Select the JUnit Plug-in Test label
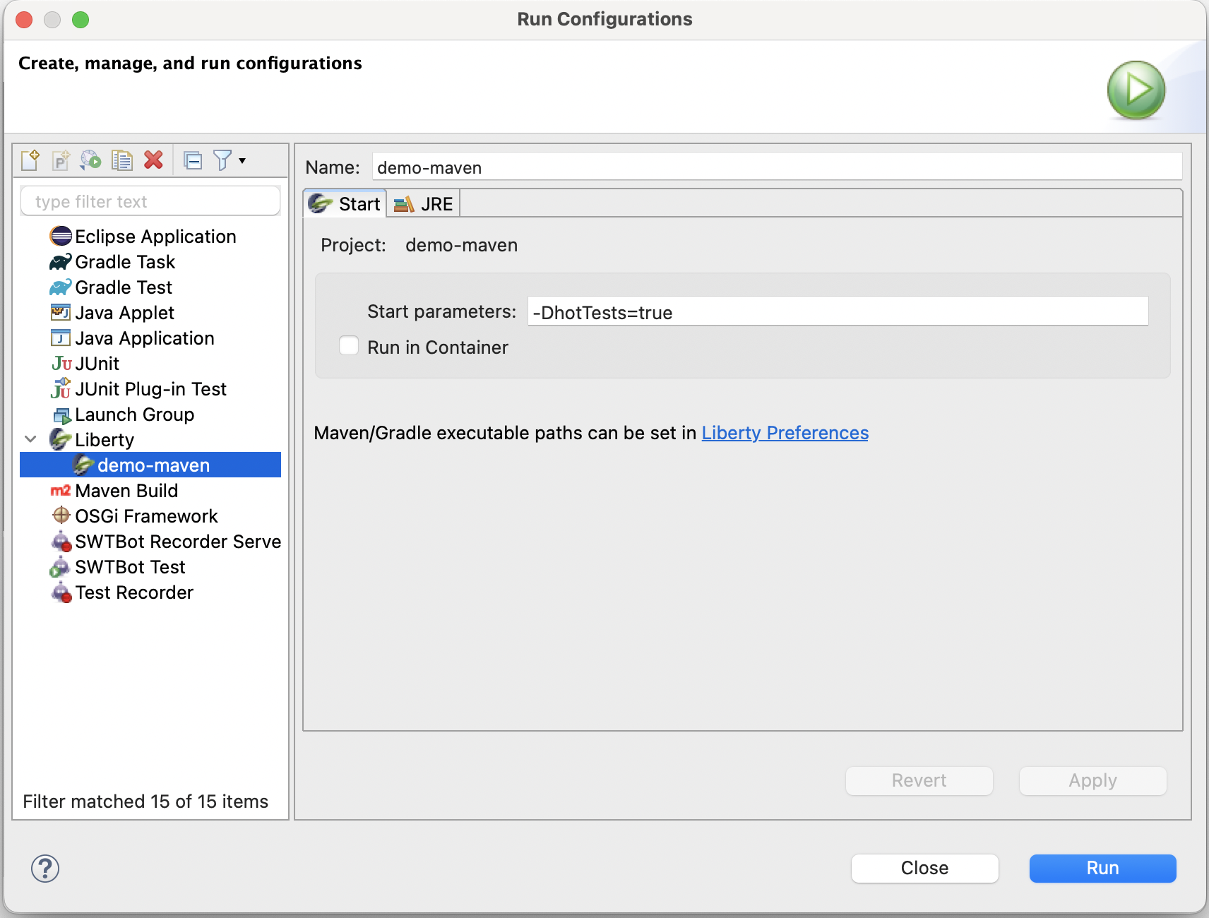Viewport: 1209px width, 918px height. pyautogui.click(x=150, y=389)
